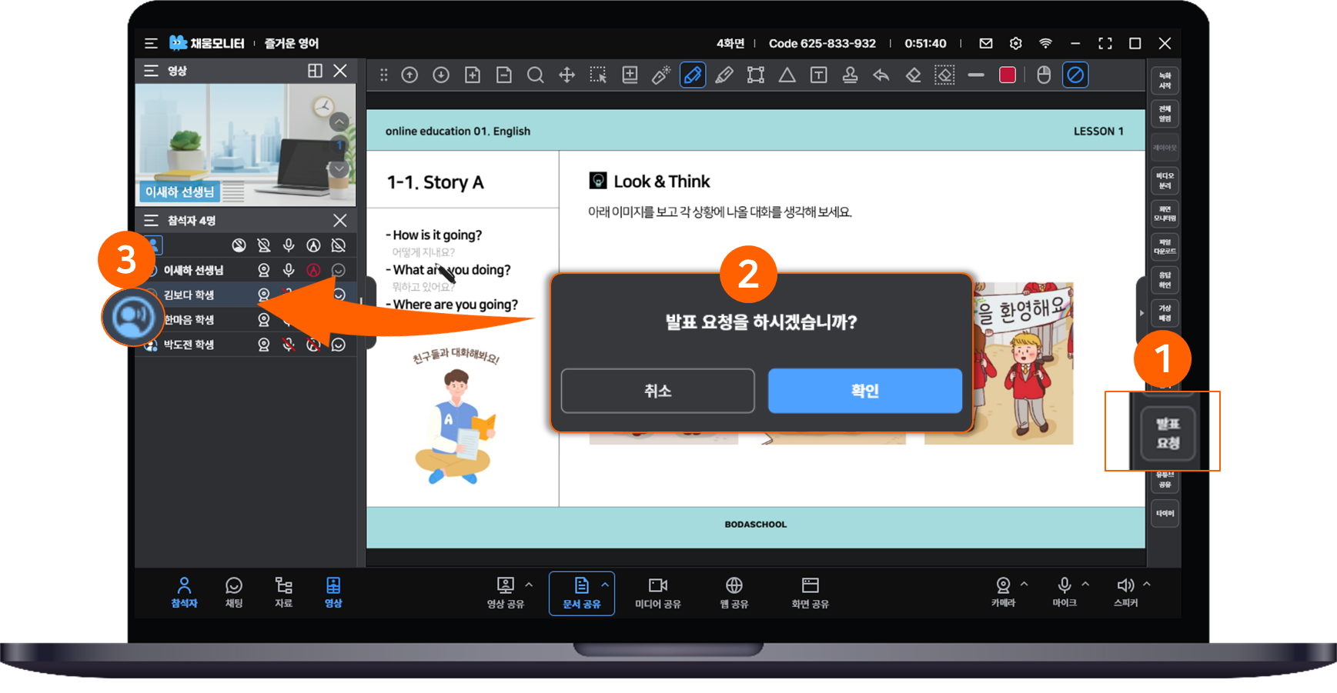The height and width of the screenshot is (693, 1337).
Task: Confirm with the 확인 button
Action: point(865,391)
